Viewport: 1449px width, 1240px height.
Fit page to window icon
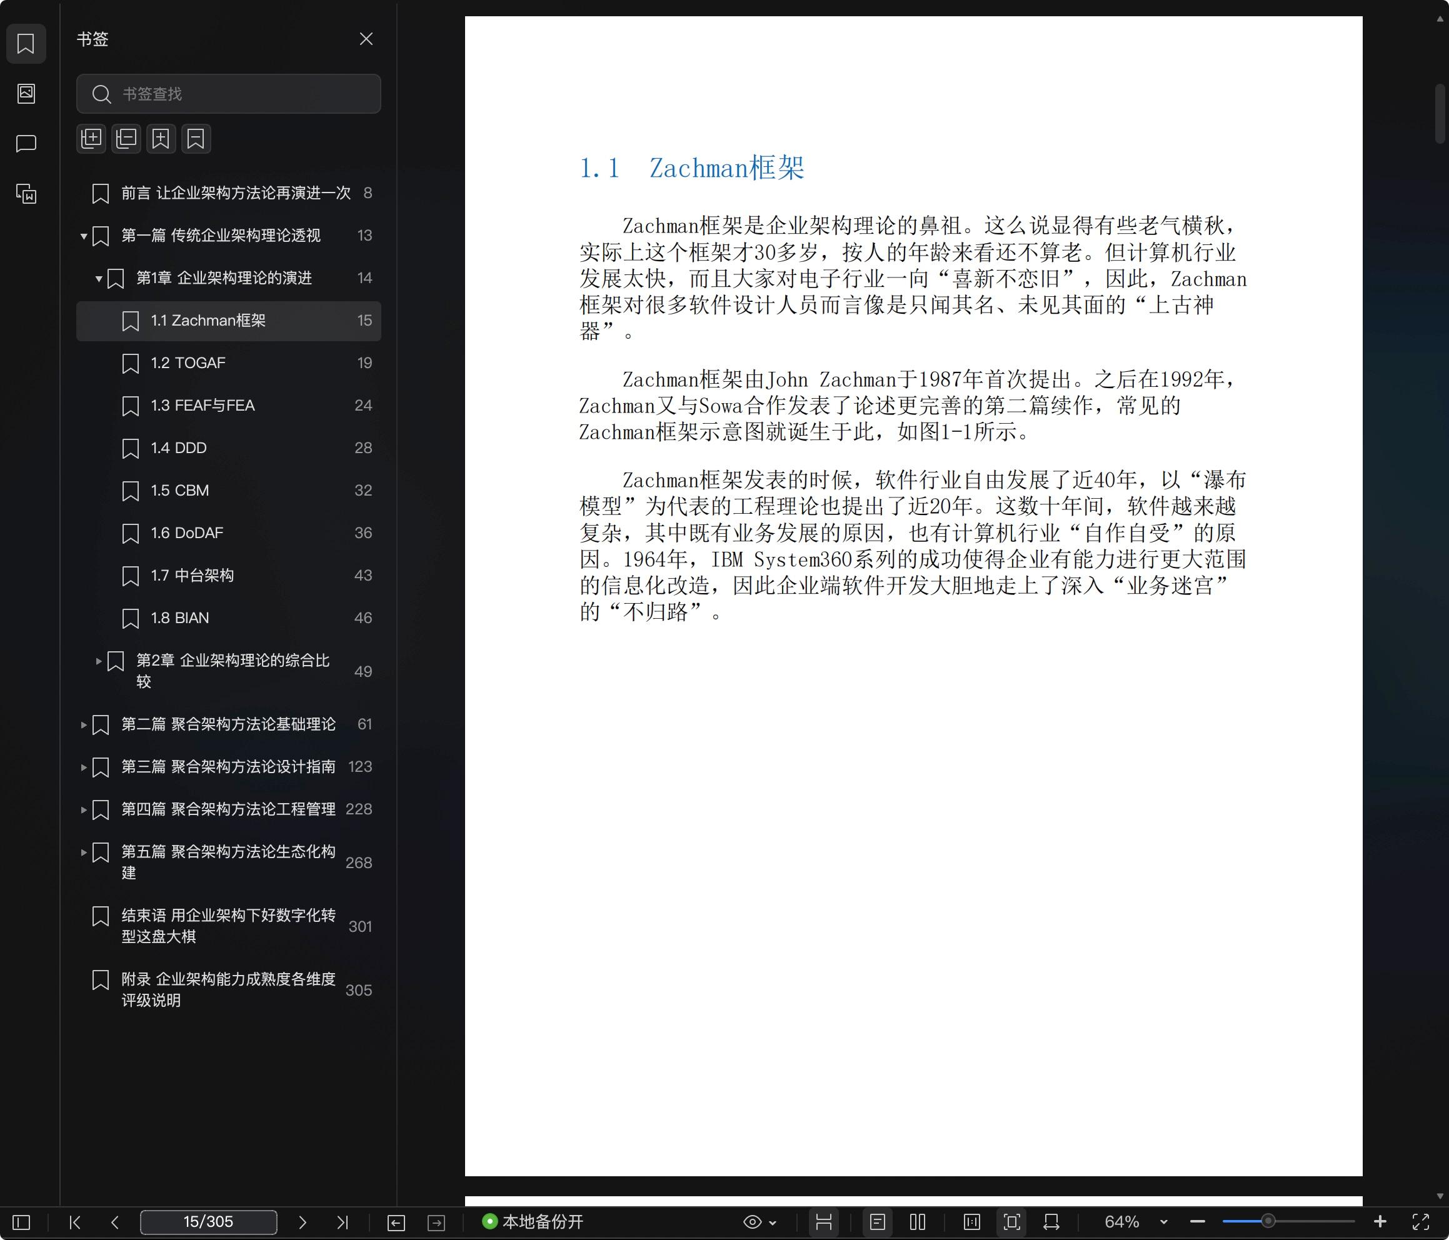tap(1012, 1222)
